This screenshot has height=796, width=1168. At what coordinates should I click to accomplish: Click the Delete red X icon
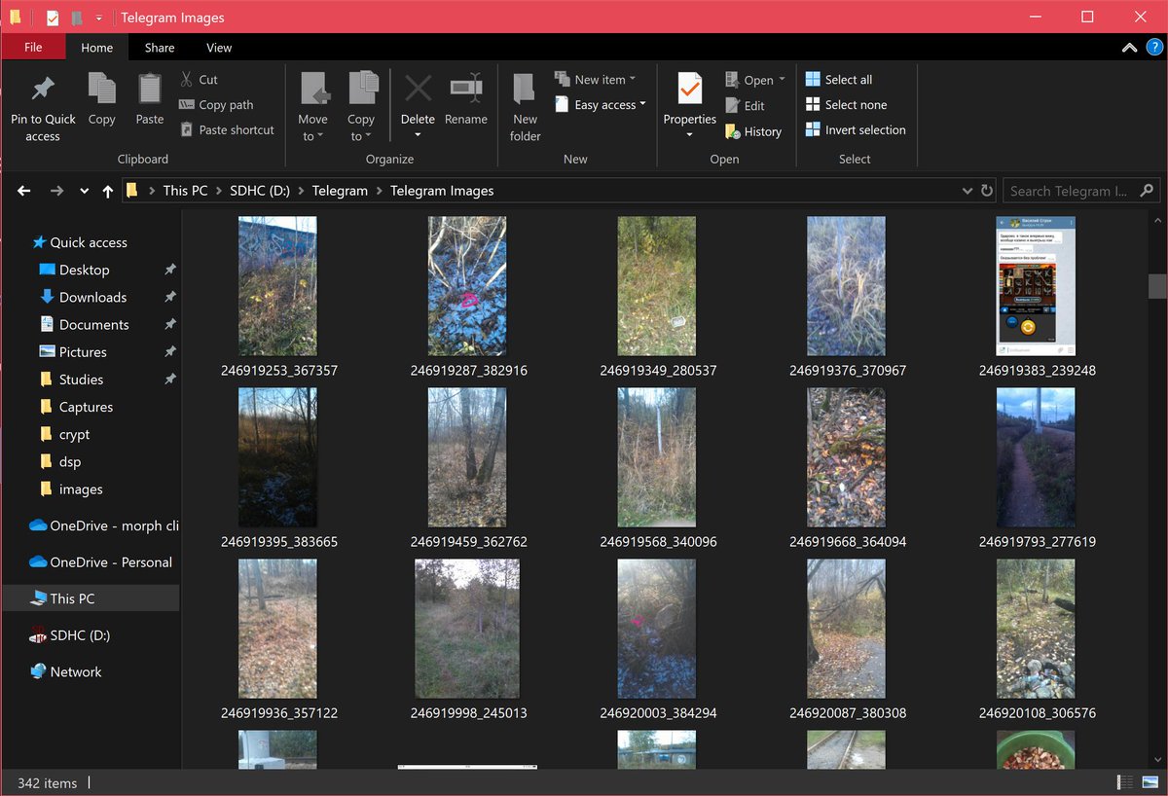tap(418, 89)
